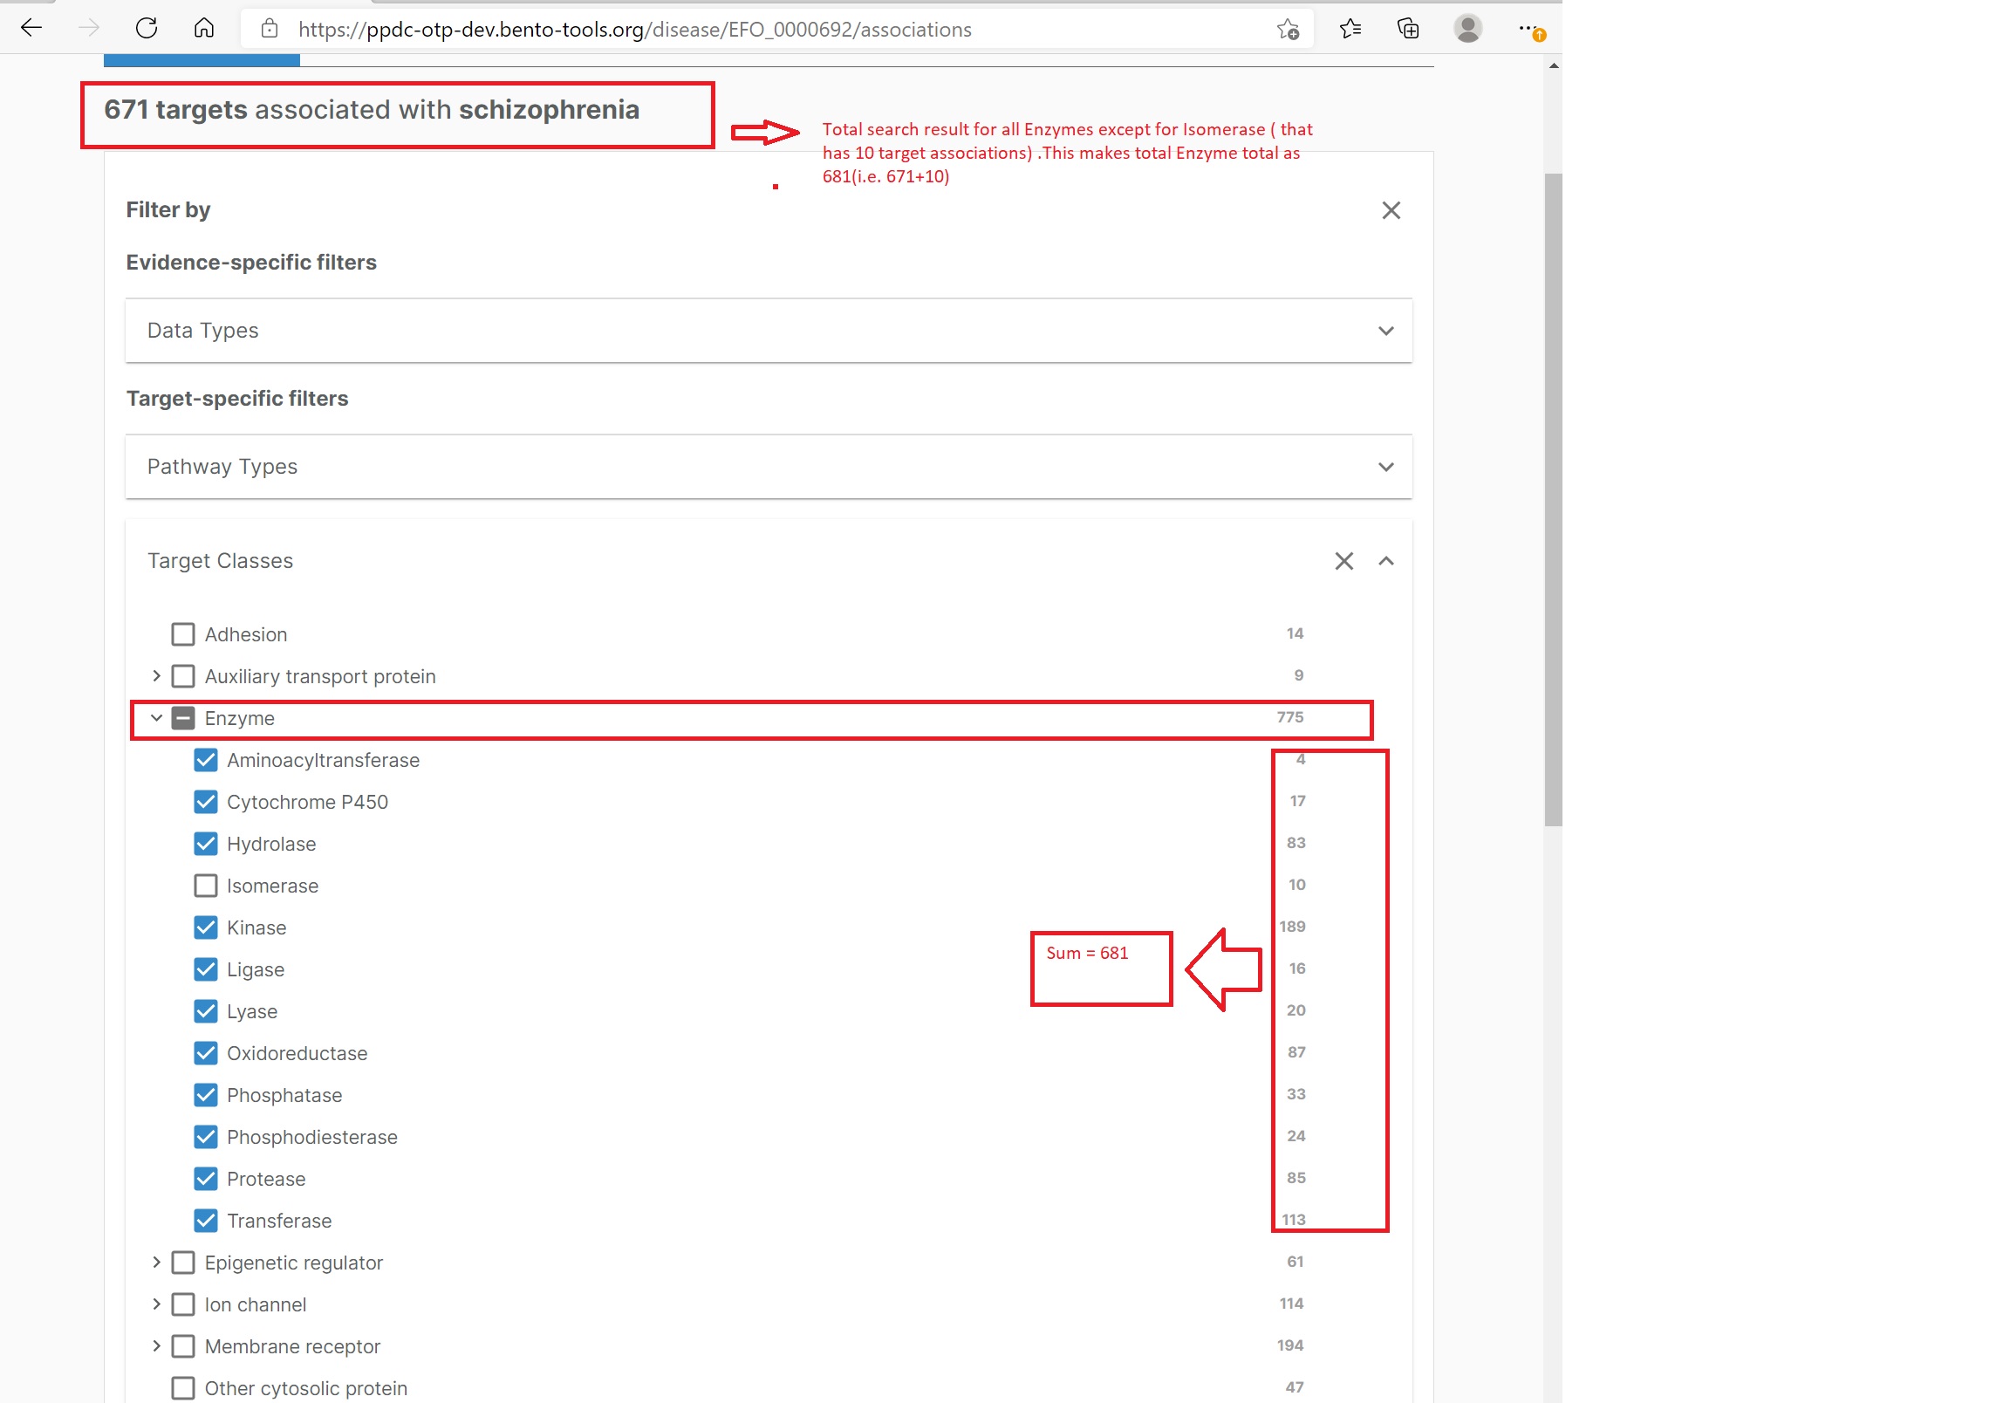Close the Filter by panel
Screen dimensions: 2010x1403
pyautogui.click(x=1391, y=210)
